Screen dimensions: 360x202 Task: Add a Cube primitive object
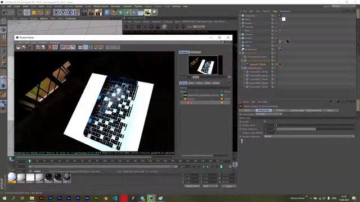107,12
